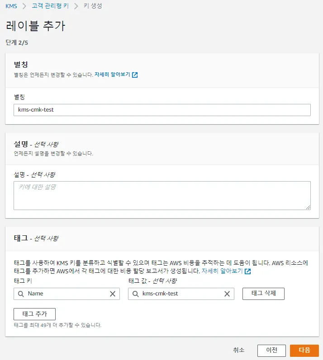This screenshot has height=360, width=323.
Task: Proceed with the orange 다음 button
Action: (x=304, y=351)
